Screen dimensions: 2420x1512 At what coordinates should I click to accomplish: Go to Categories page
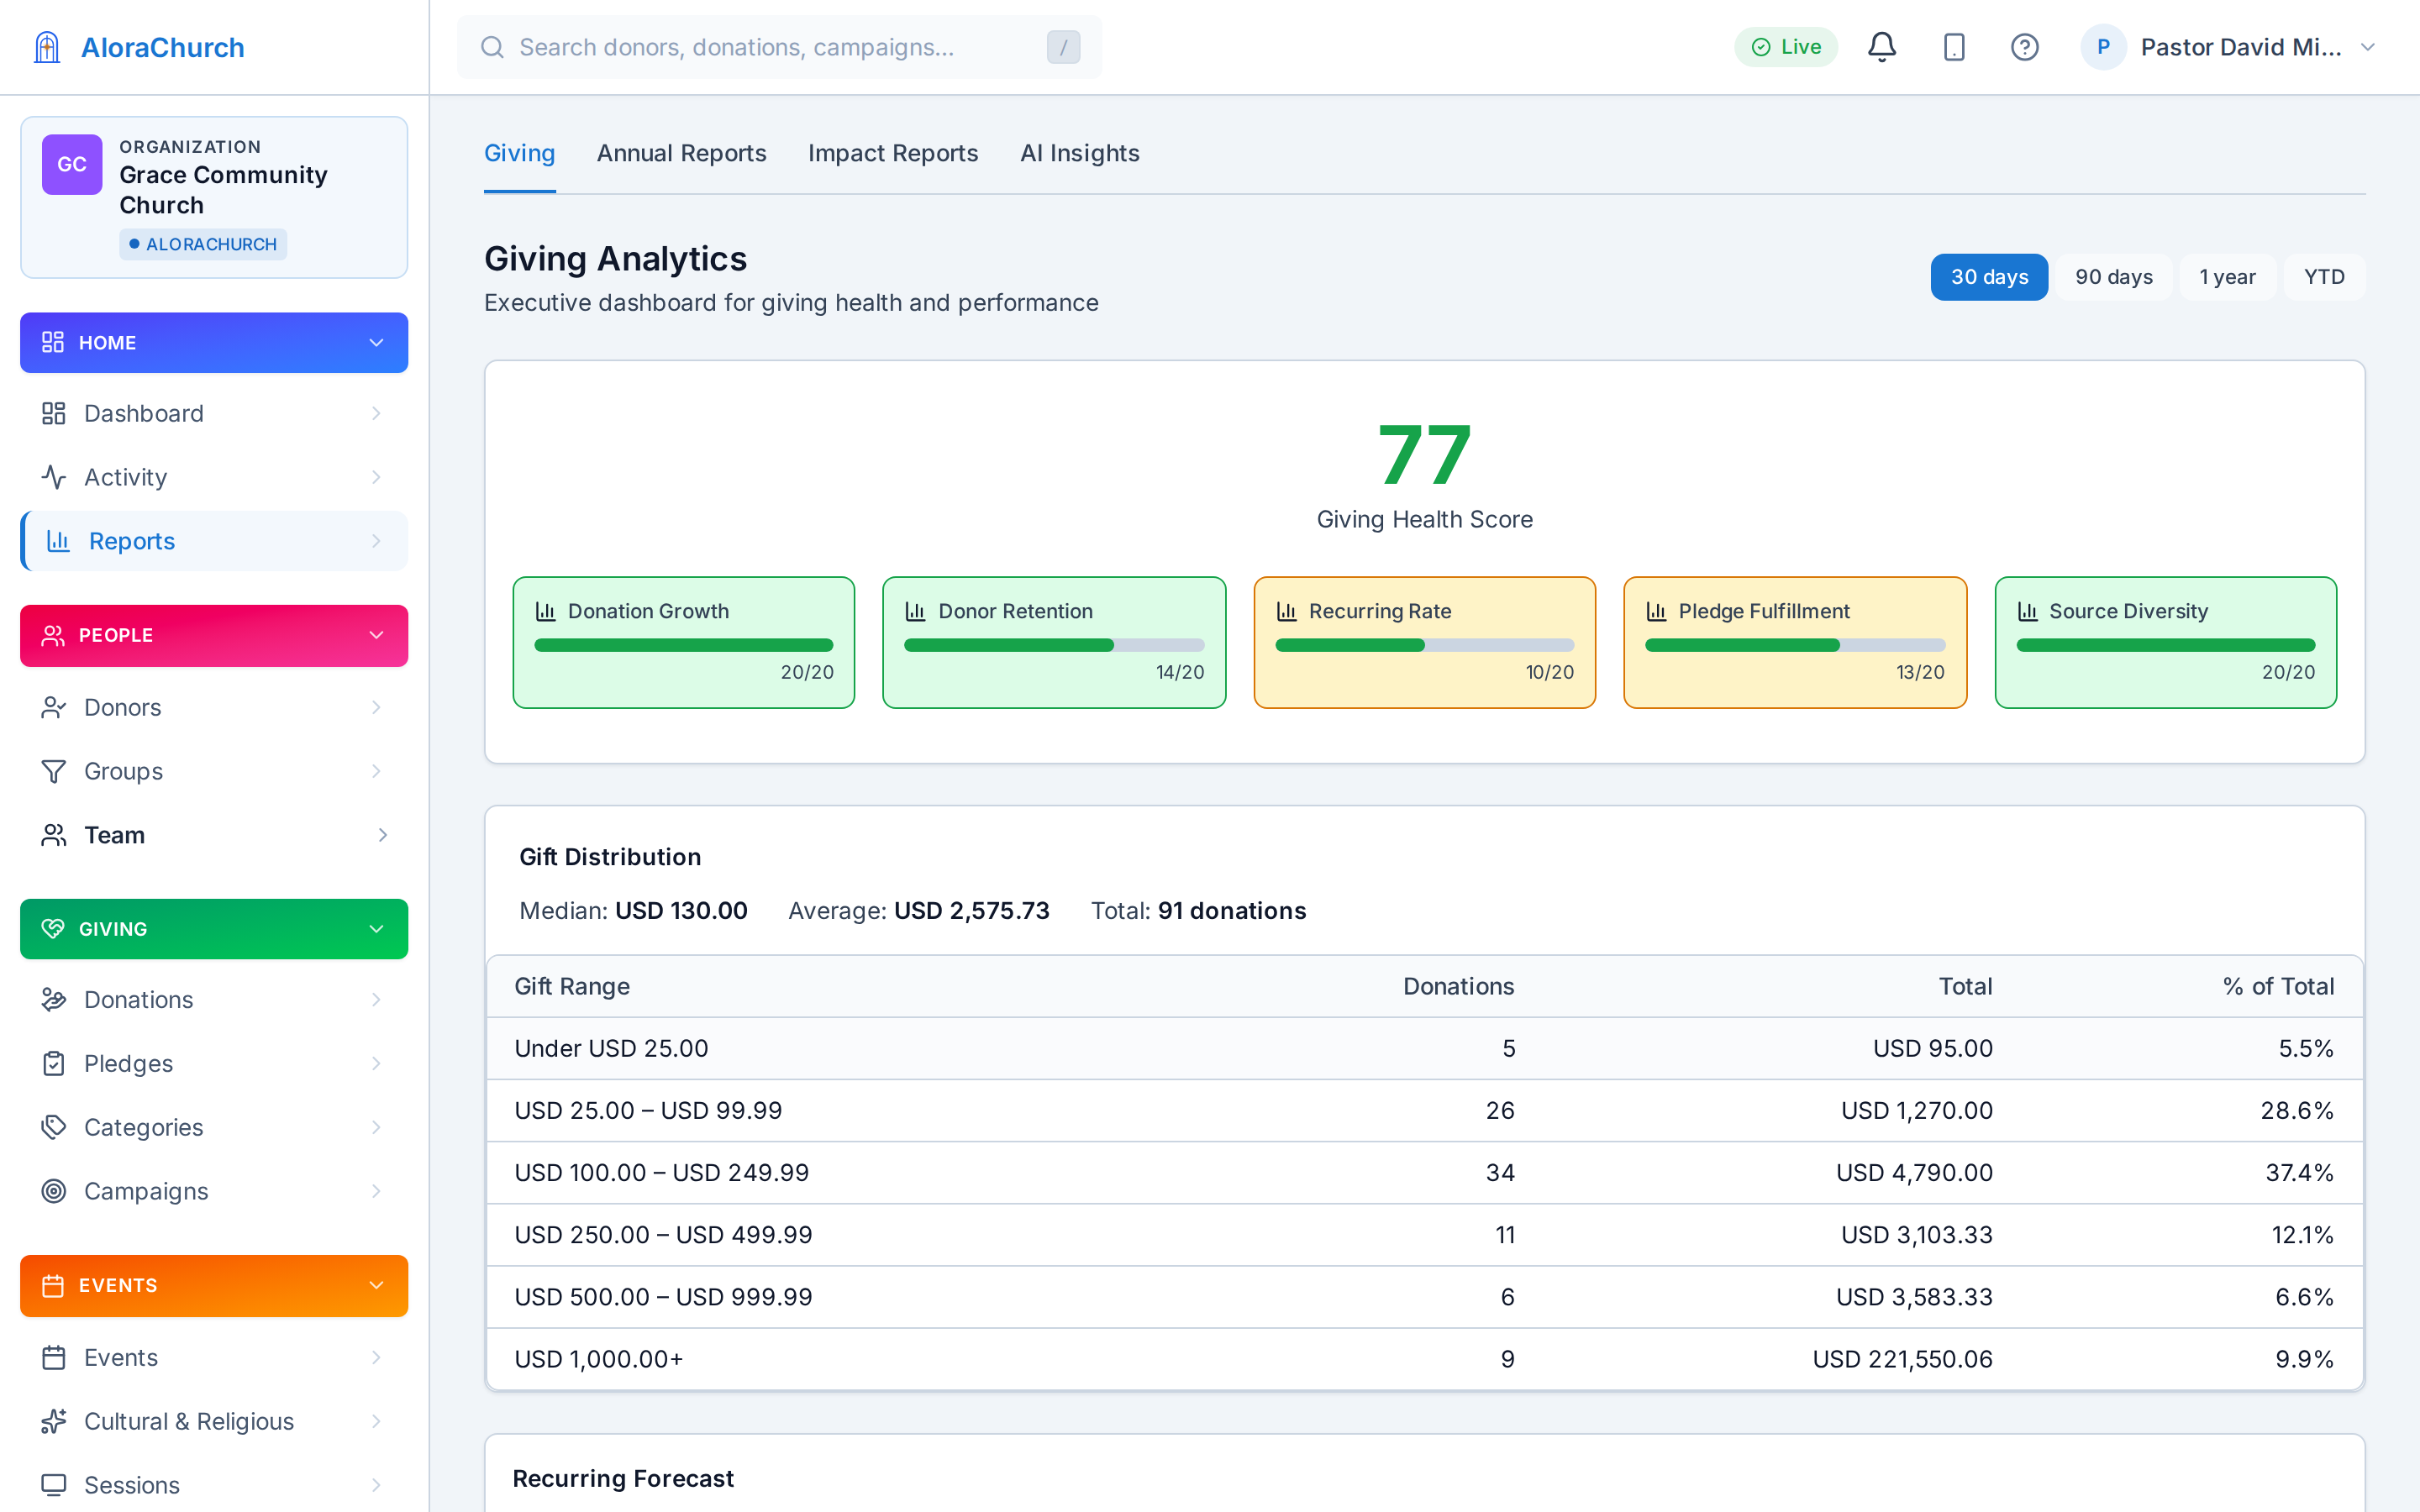pos(214,1127)
